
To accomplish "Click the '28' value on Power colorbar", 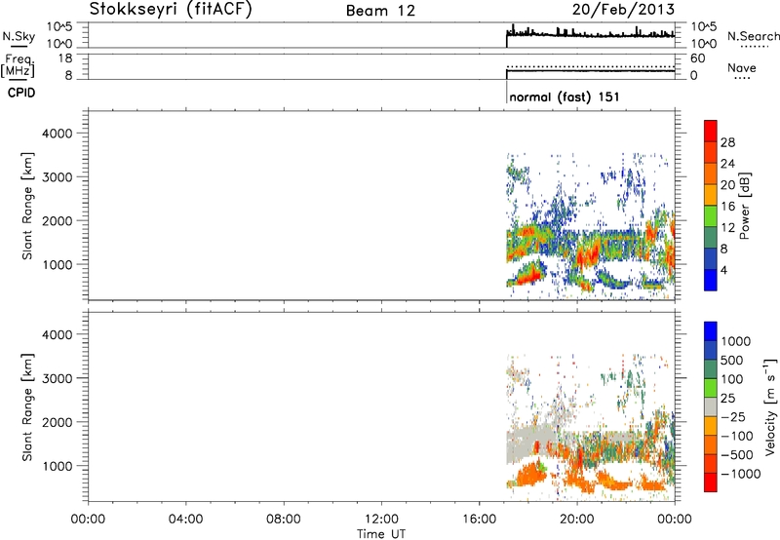I will coord(727,142).
